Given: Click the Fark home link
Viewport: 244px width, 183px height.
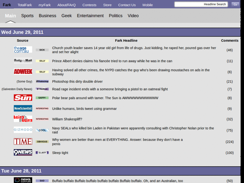Looking at the screenshot, I should [7, 5].
